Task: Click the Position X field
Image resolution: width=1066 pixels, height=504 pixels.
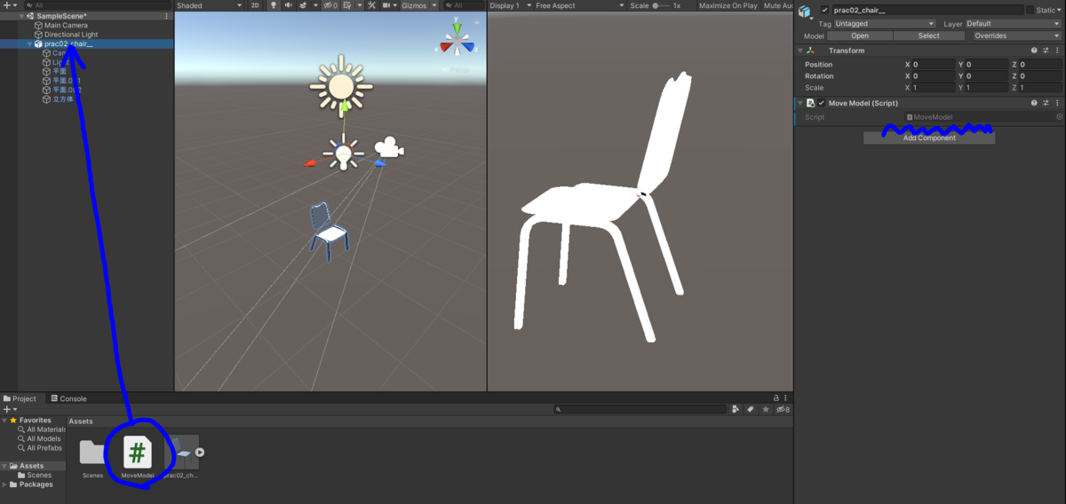Action: tap(934, 65)
